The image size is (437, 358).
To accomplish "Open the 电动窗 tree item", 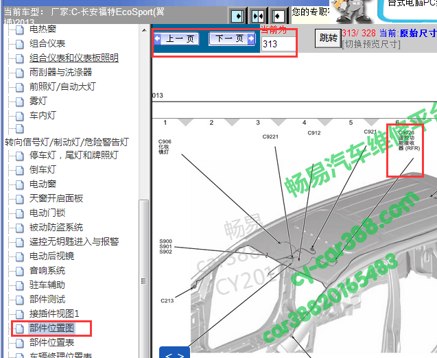I will tap(43, 184).
